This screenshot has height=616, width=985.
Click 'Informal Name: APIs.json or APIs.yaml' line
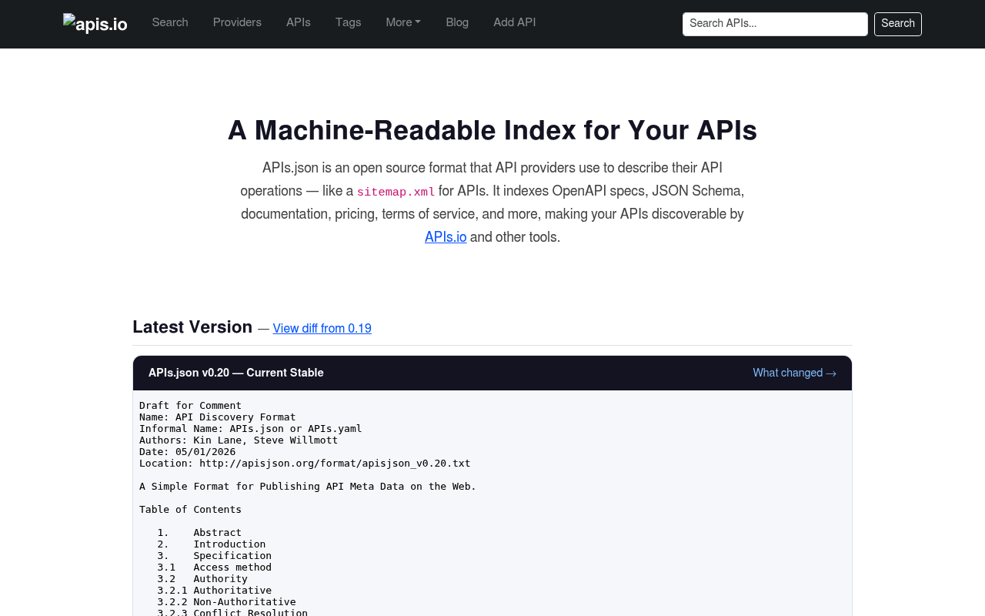pos(251,429)
